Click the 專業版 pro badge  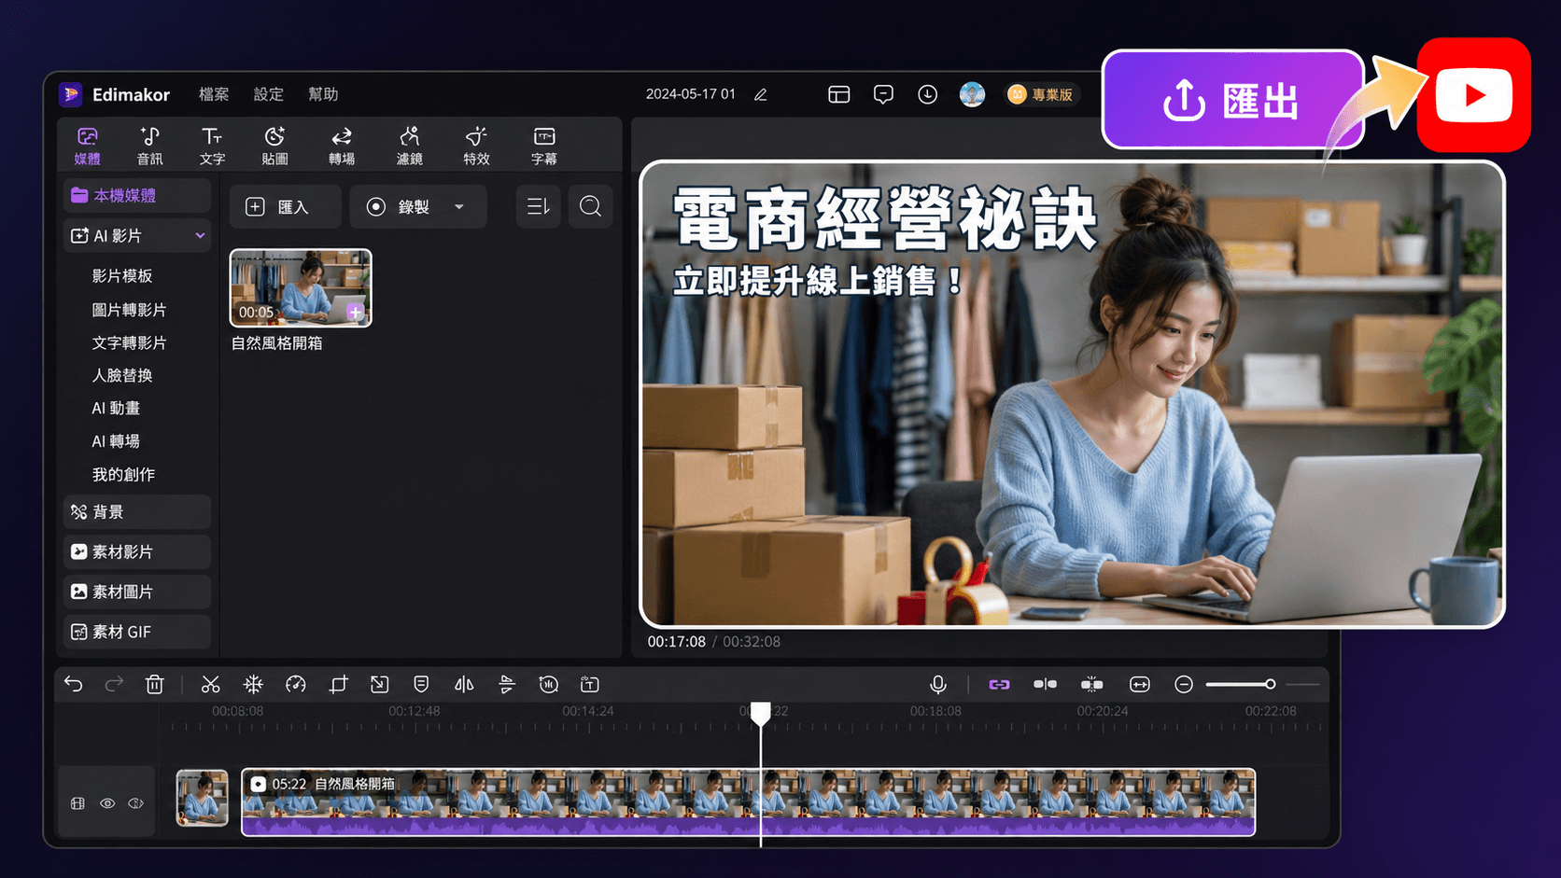[1041, 94]
